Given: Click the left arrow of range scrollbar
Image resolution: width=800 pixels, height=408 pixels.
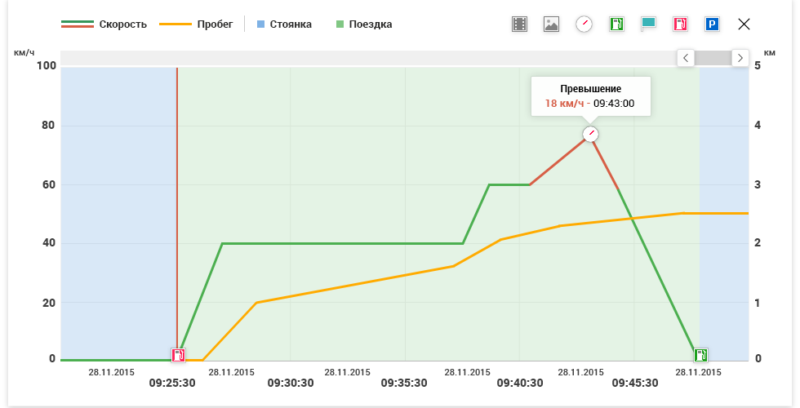Looking at the screenshot, I should [x=686, y=58].
